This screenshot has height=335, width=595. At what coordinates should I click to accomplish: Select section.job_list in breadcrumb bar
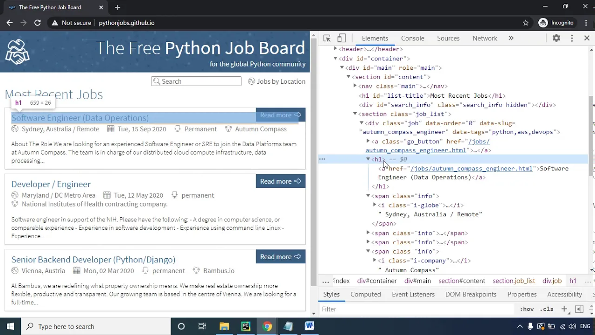coord(514,281)
